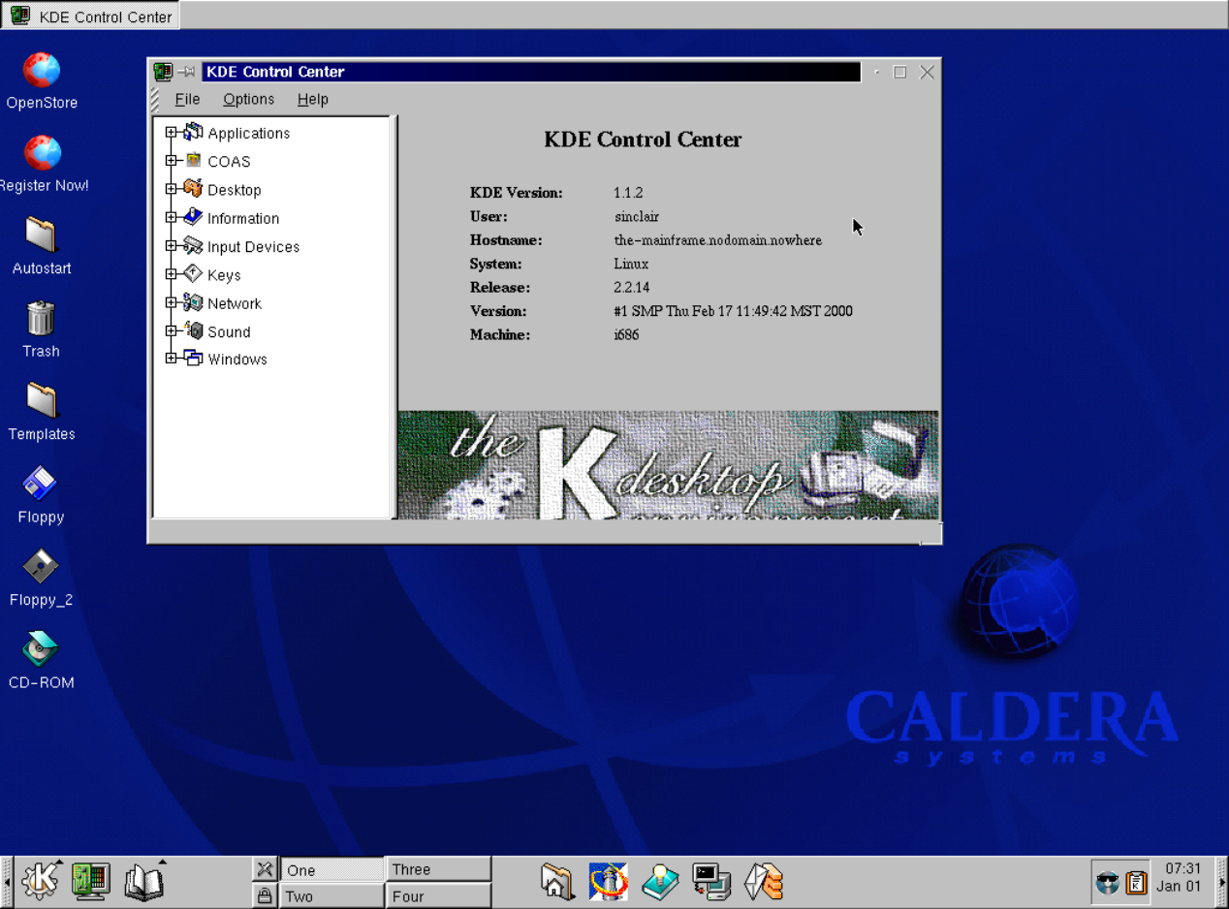Screen dimensions: 1229x909
Task: Click the Sound speaker icon
Action: [193, 330]
